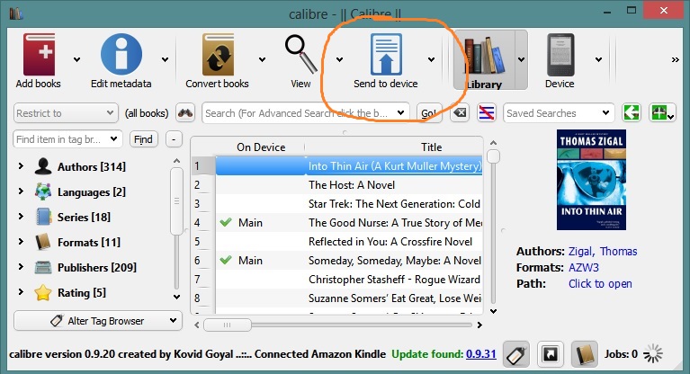Open Device dropdown arrow
This screenshot has height=374, width=690.
598,59
